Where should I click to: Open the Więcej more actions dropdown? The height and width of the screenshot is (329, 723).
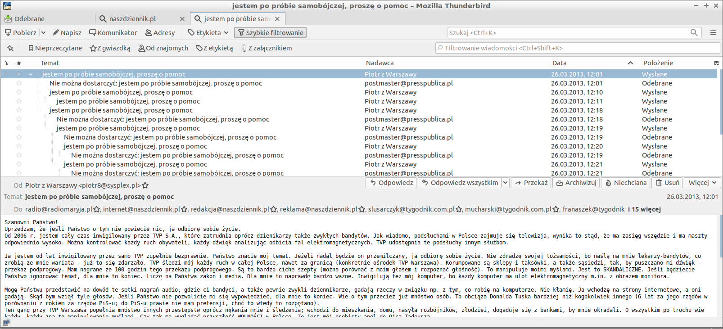[x=702, y=183]
